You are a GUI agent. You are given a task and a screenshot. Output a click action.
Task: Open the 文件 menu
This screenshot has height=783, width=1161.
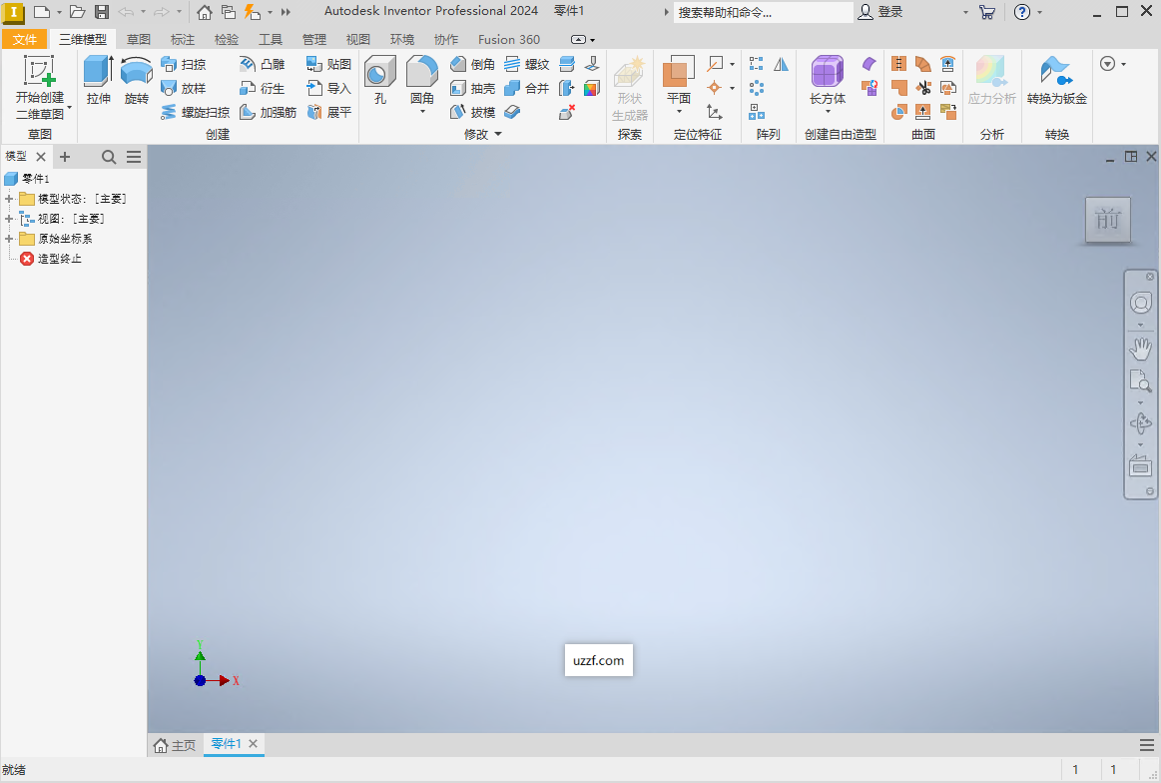click(24, 39)
